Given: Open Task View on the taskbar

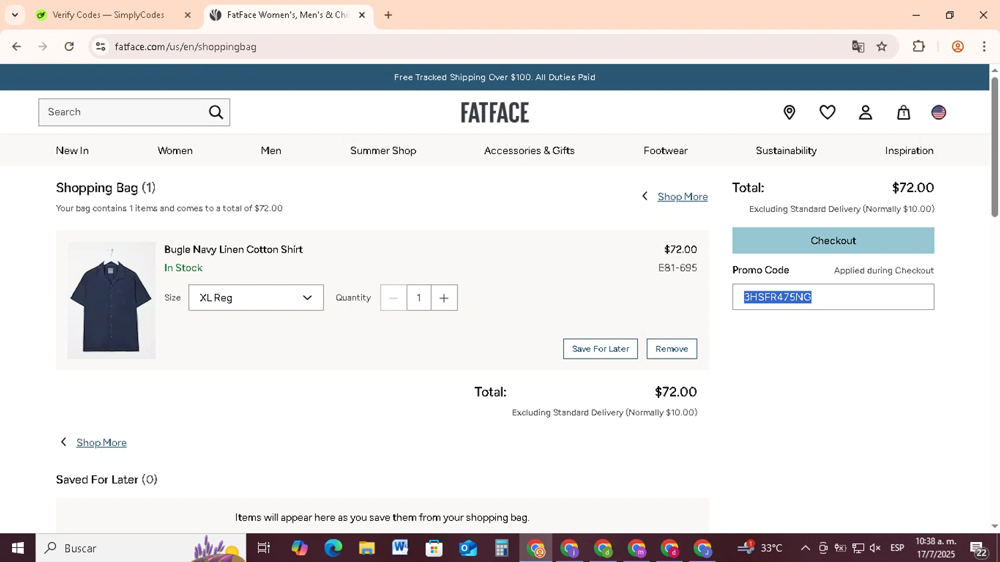Looking at the screenshot, I should [x=264, y=548].
